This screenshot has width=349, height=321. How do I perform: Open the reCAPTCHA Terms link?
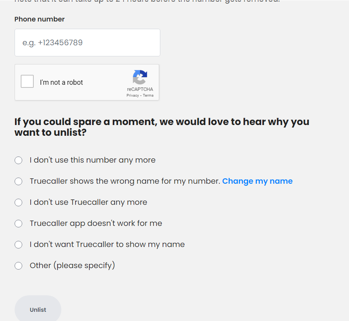coord(148,95)
